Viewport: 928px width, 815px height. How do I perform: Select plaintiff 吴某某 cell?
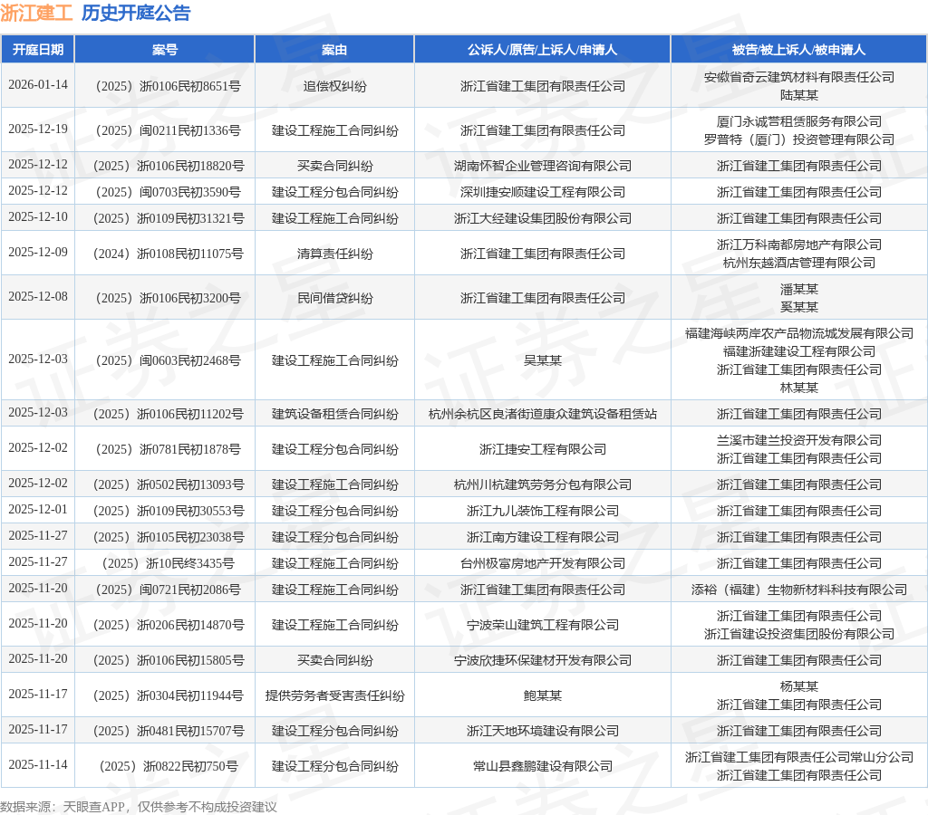tap(542, 360)
